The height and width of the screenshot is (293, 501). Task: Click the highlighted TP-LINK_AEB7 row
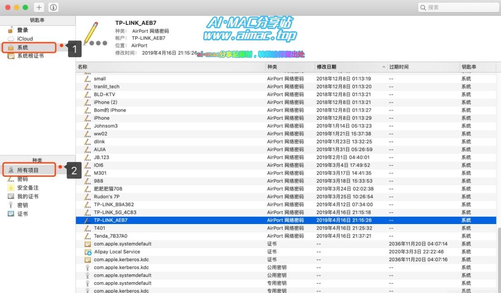(286, 220)
